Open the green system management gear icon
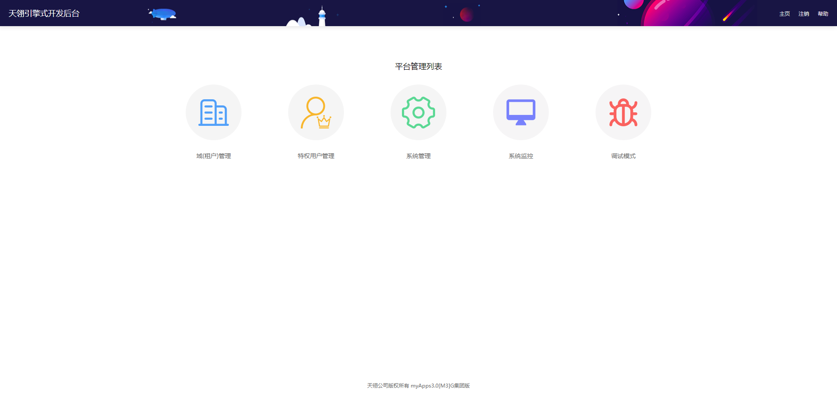This screenshot has width=837, height=408. click(418, 112)
